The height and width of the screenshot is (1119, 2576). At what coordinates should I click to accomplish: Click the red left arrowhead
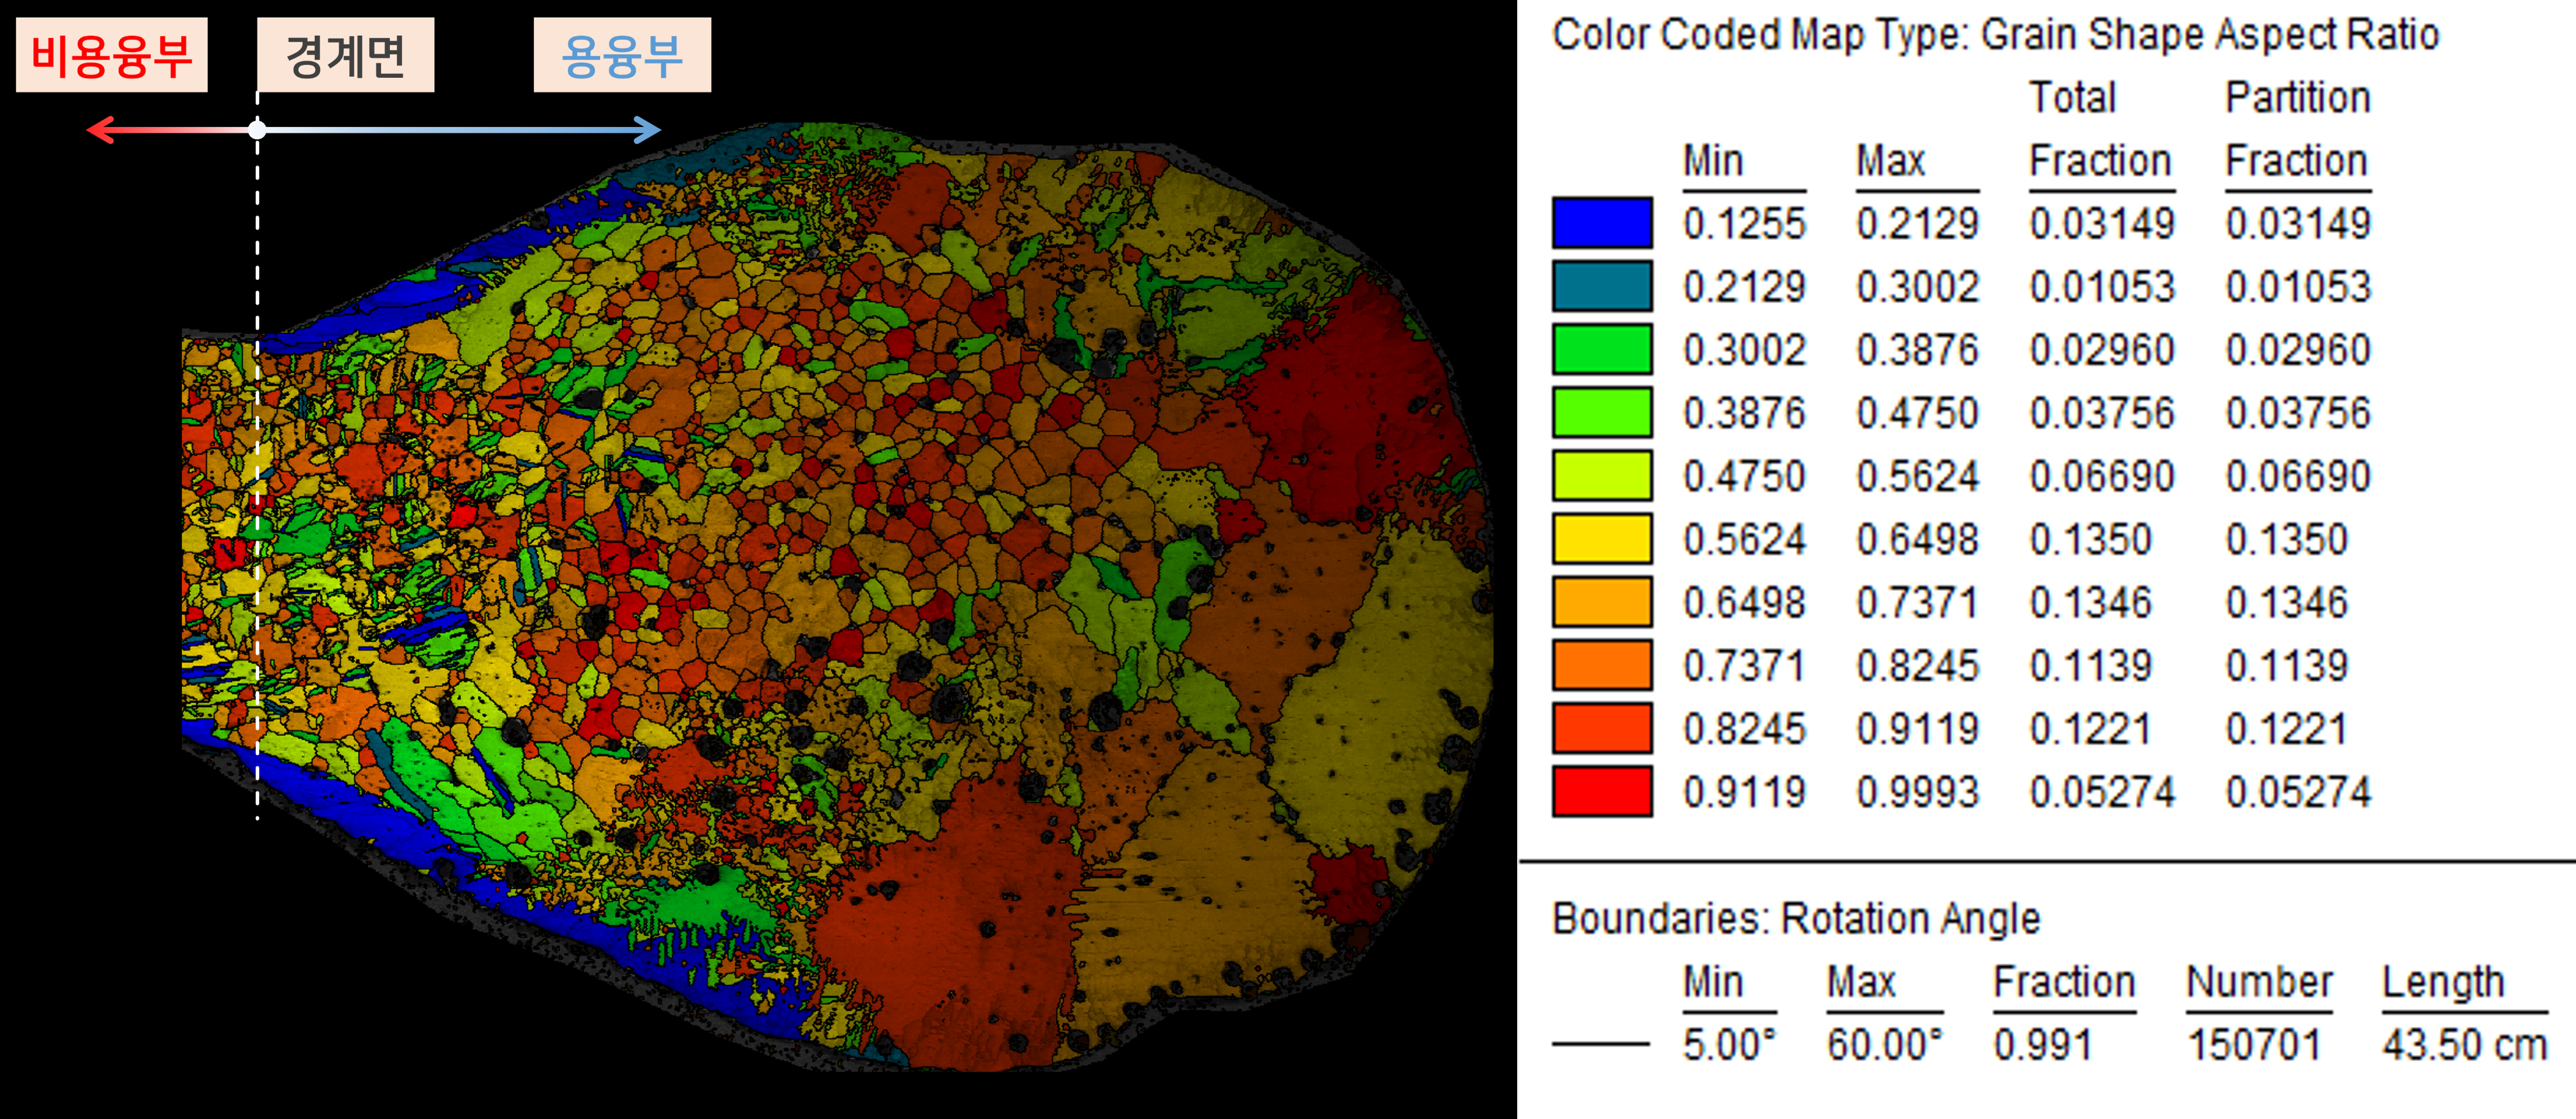[x=98, y=129]
